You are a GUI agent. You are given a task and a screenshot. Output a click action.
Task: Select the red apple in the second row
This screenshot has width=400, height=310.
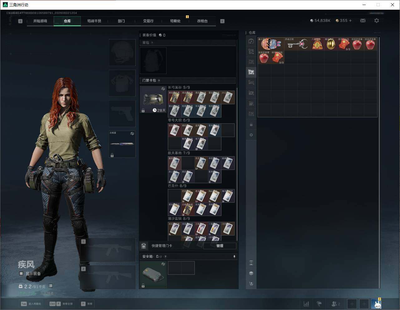coord(264,57)
